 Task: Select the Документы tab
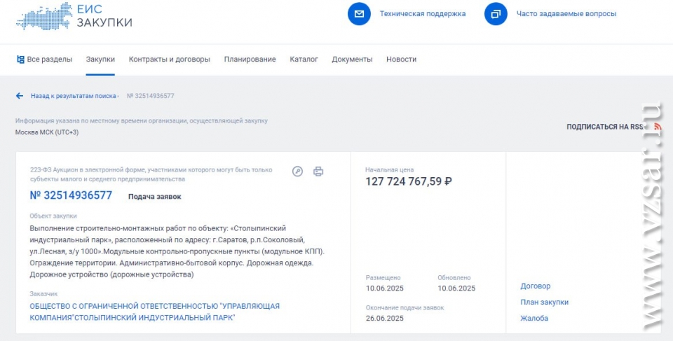[x=352, y=60]
